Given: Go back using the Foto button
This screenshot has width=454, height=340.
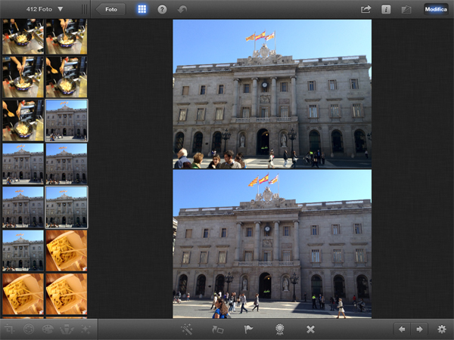Looking at the screenshot, I should point(111,9).
